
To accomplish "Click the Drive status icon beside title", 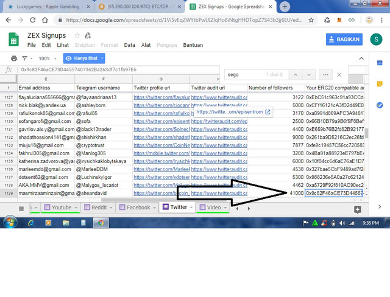I will point(88,36).
